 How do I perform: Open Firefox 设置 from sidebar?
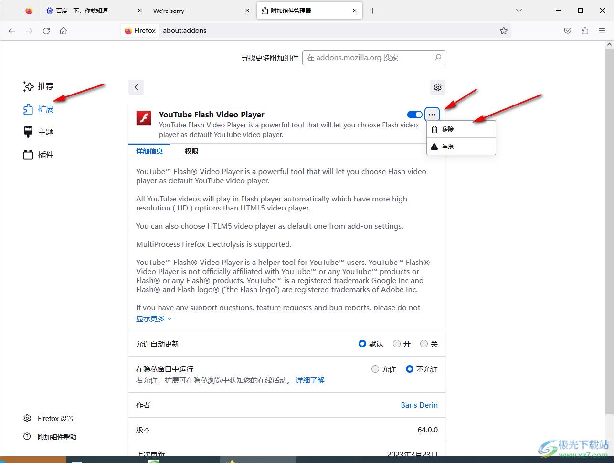coord(48,419)
